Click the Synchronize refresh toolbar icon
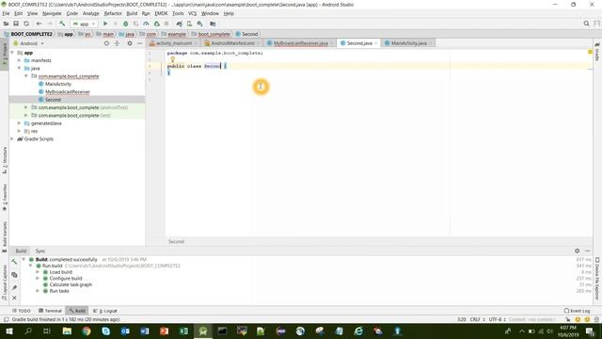 click(26, 24)
